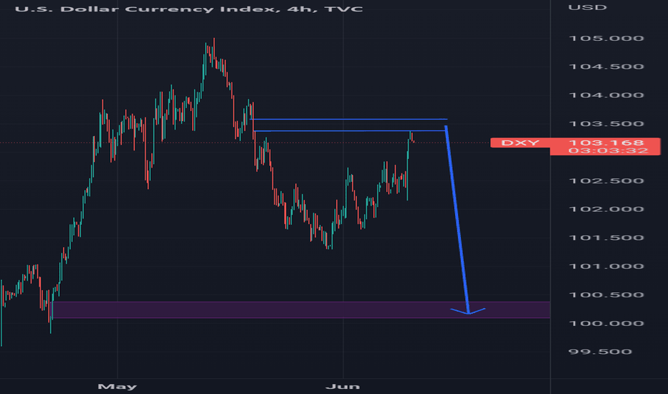Click the May date label on time axis
668x394 pixels.
coord(117,387)
